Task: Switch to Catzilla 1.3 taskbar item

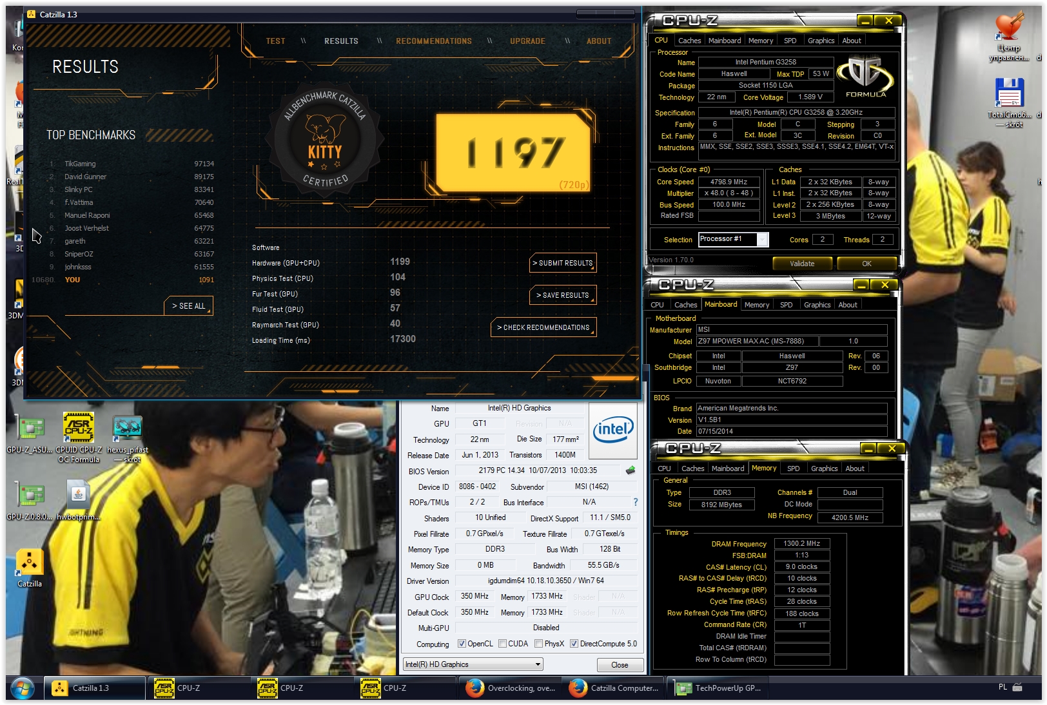Action: [x=94, y=688]
